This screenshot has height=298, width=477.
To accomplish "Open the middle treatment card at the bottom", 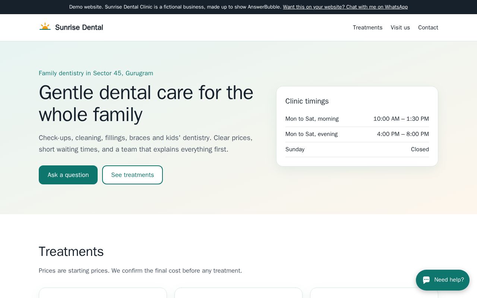I will coord(238,293).
